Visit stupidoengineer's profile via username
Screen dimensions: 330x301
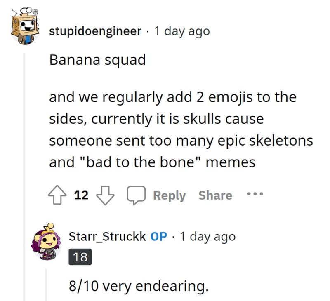pos(95,31)
